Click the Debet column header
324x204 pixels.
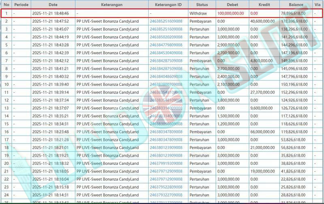click(x=232, y=5)
